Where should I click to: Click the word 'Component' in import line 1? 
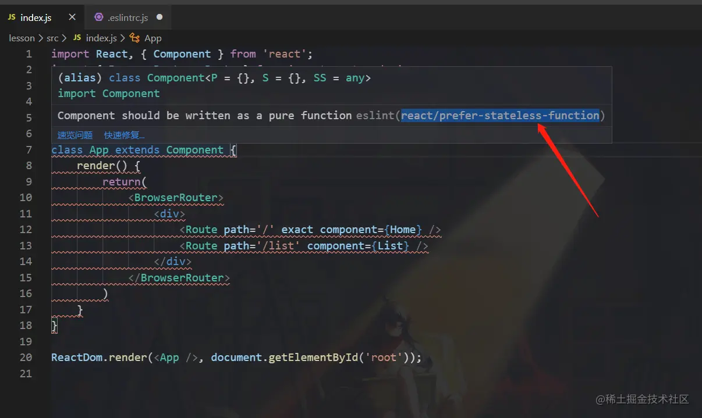point(182,54)
